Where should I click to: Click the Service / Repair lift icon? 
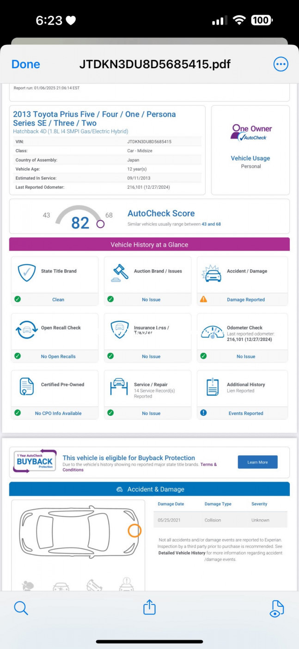click(x=119, y=387)
